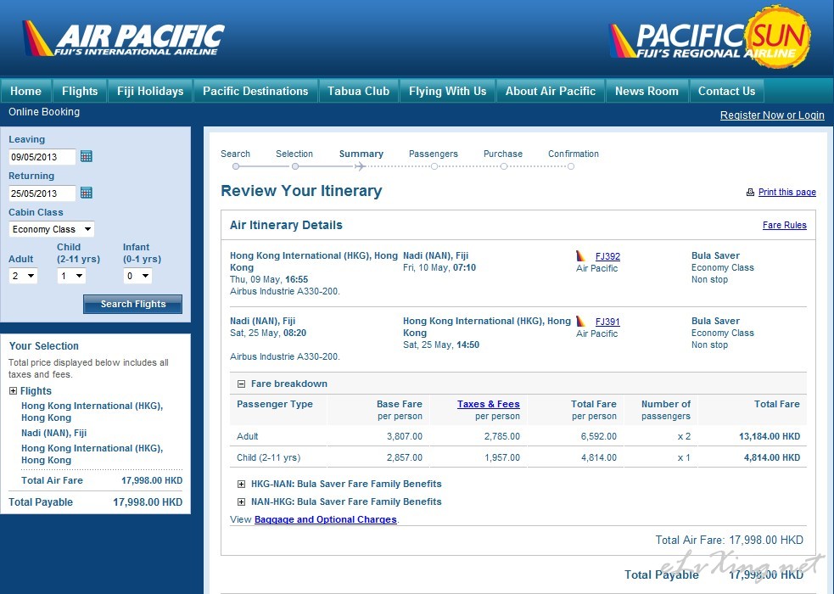The width and height of the screenshot is (834, 594).
Task: Open the Tabua Club menu
Action: tap(359, 91)
